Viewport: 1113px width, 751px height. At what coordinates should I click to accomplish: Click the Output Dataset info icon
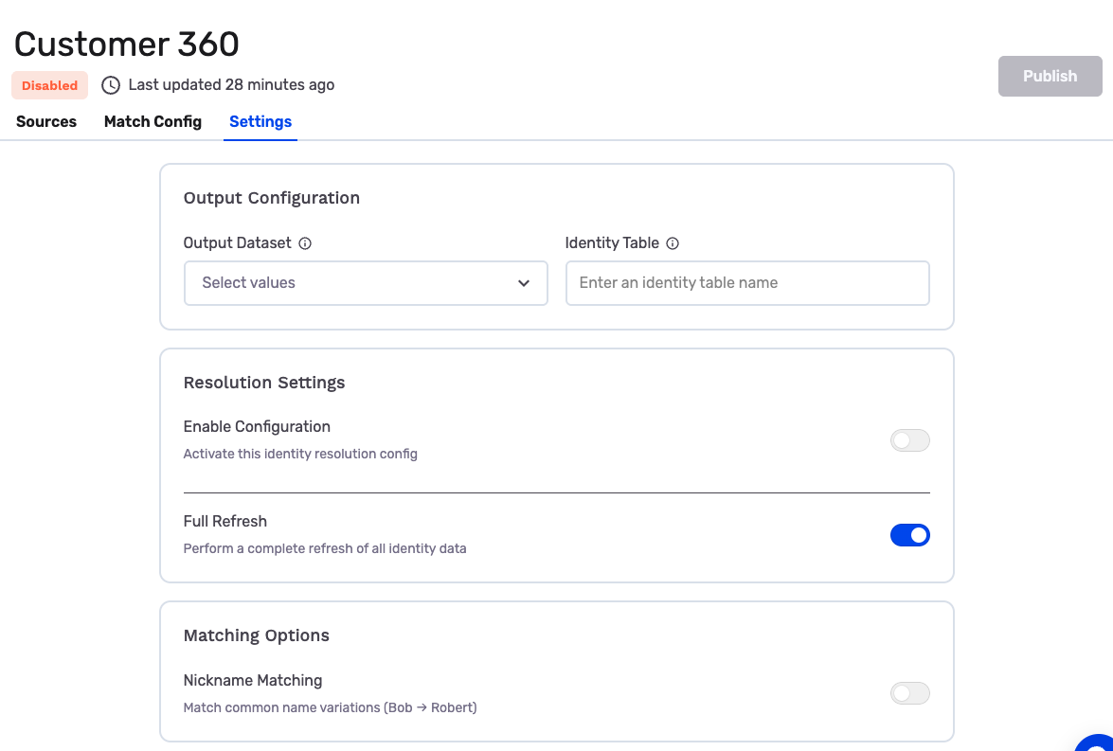pyautogui.click(x=305, y=243)
